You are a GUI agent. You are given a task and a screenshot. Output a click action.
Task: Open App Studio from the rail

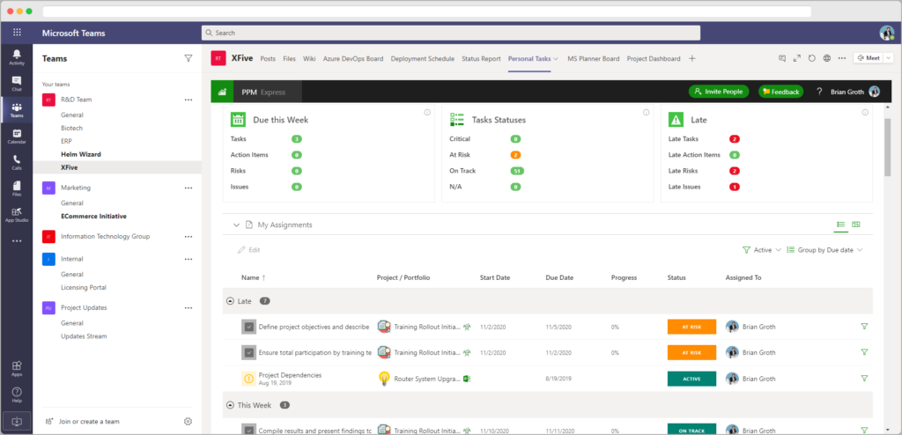pos(17,215)
